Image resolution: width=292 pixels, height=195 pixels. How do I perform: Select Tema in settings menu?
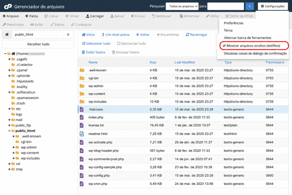pyautogui.click(x=228, y=30)
